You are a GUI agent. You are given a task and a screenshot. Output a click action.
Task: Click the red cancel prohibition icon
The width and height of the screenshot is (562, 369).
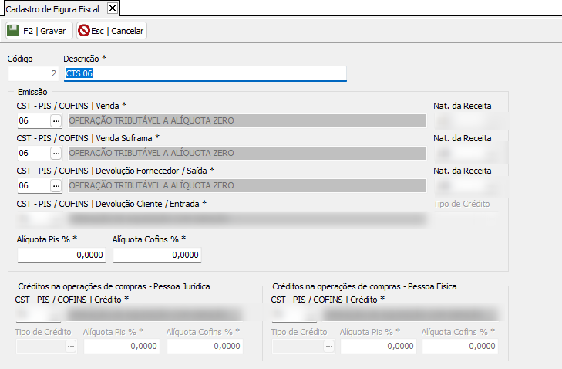coord(83,31)
